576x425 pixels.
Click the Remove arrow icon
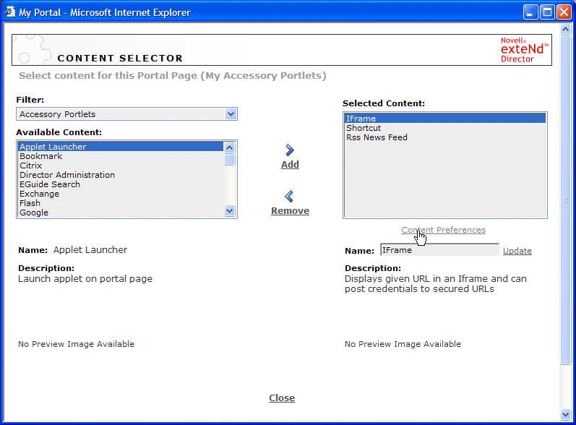(x=289, y=196)
